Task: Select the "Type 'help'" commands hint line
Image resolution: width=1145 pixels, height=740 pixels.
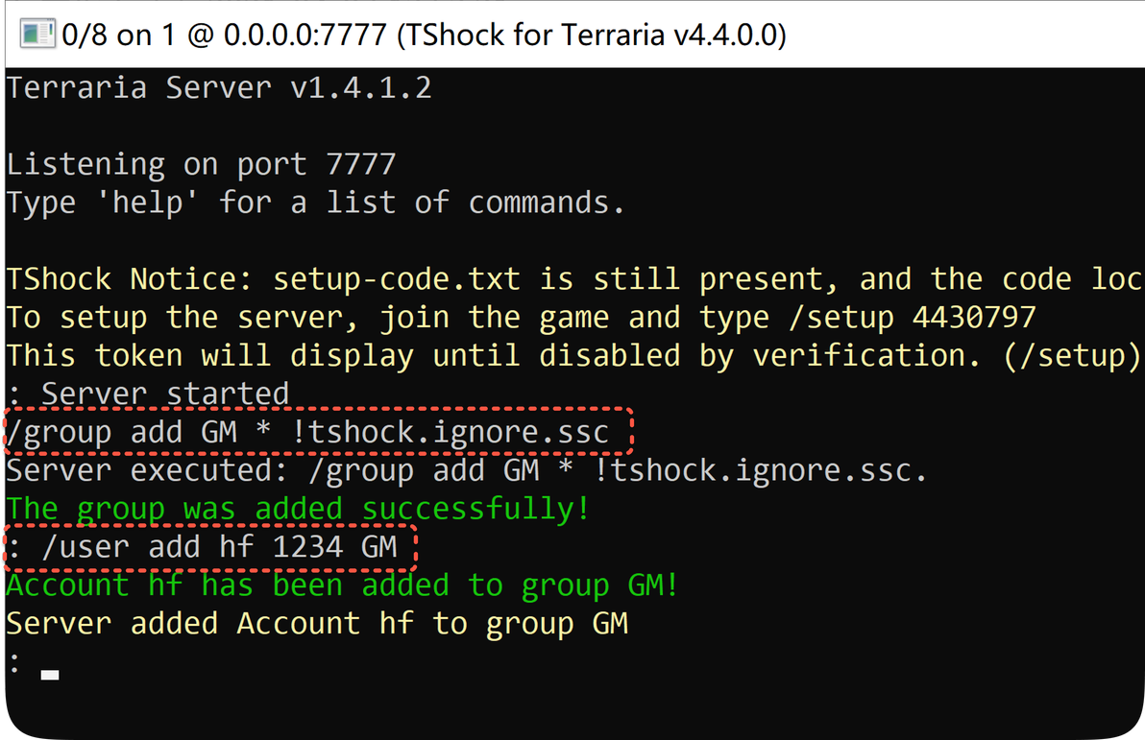Action: click(x=315, y=203)
